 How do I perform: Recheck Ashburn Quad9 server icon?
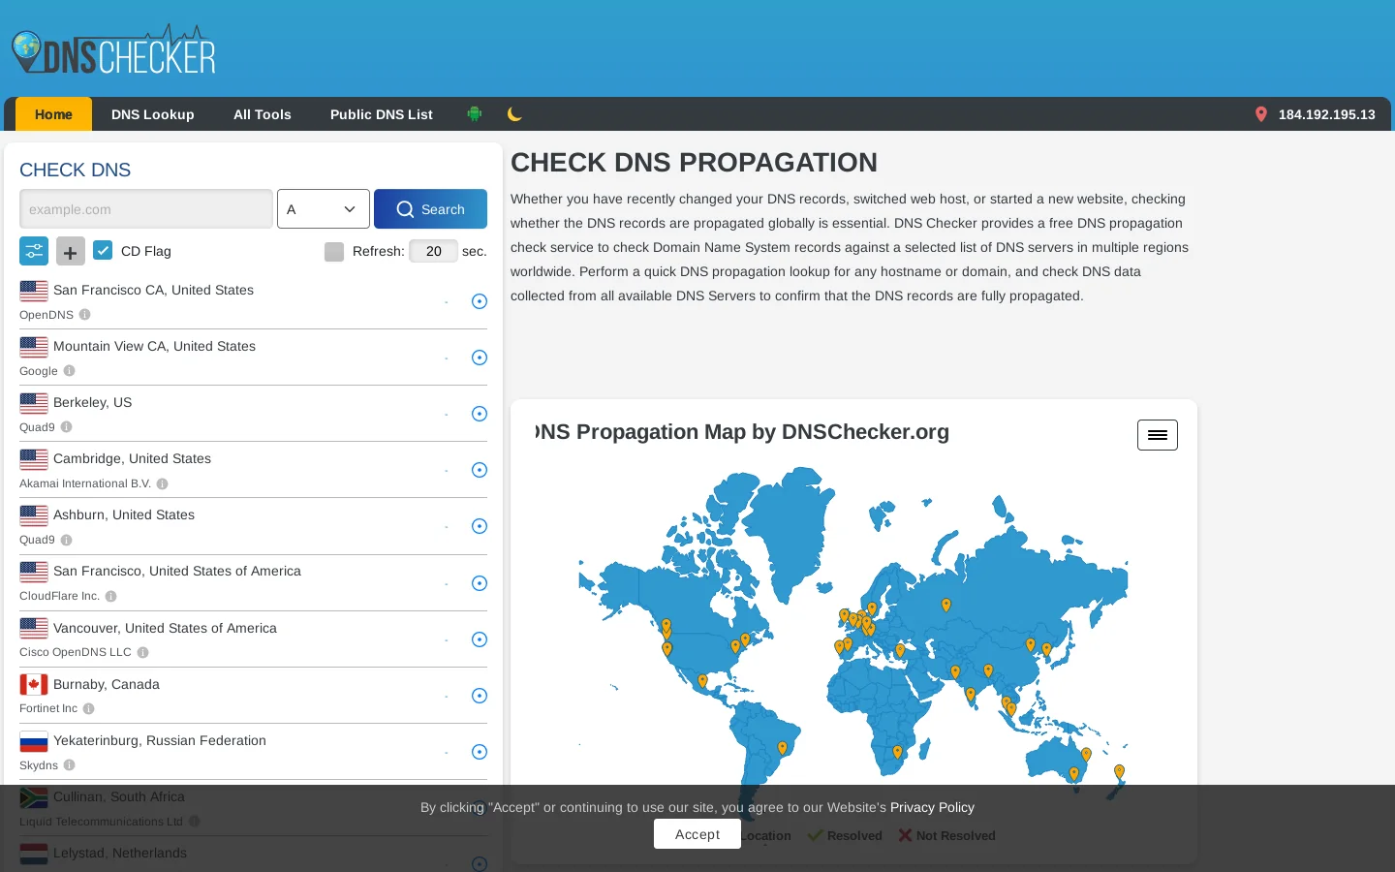click(480, 526)
